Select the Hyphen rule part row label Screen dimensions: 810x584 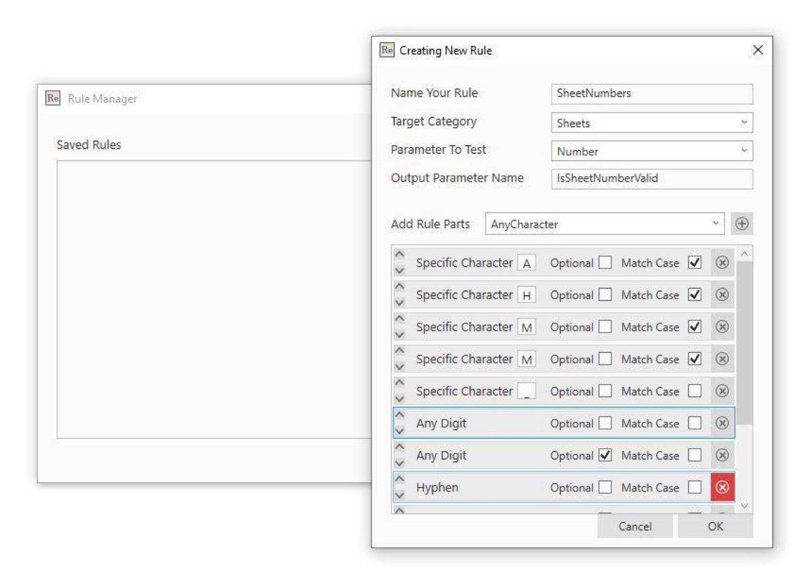pos(437,487)
